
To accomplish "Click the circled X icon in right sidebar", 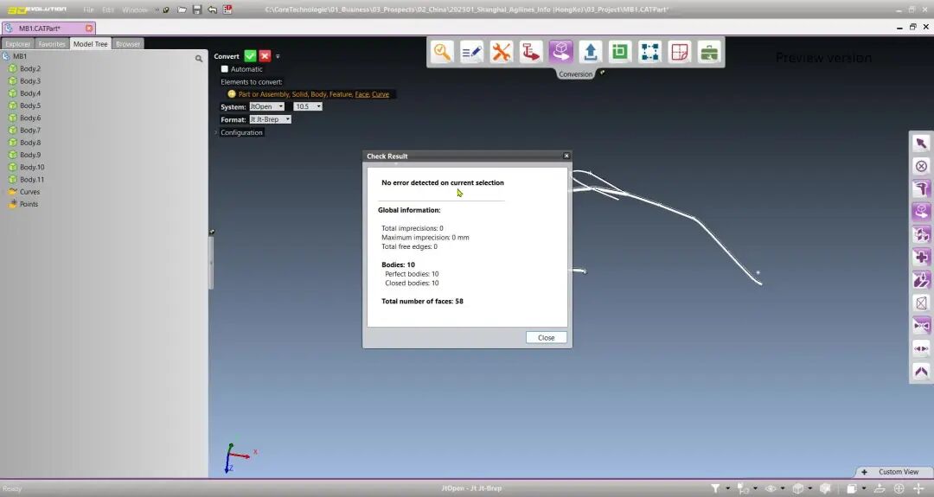I will click(x=921, y=166).
